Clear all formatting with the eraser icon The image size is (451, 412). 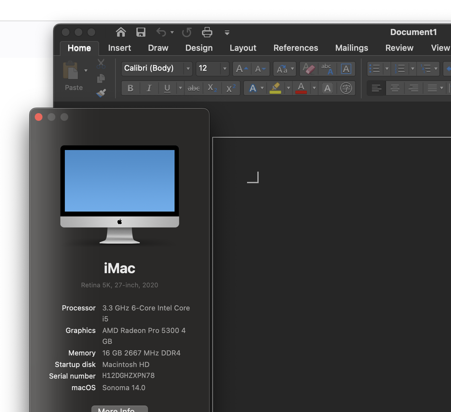309,69
